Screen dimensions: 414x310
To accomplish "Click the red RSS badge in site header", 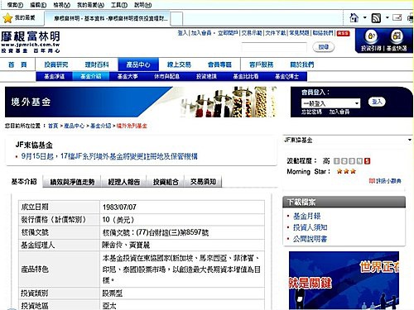I will coord(343,33).
